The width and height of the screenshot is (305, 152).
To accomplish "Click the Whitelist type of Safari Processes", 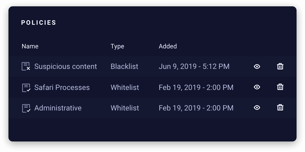I will [x=125, y=87].
